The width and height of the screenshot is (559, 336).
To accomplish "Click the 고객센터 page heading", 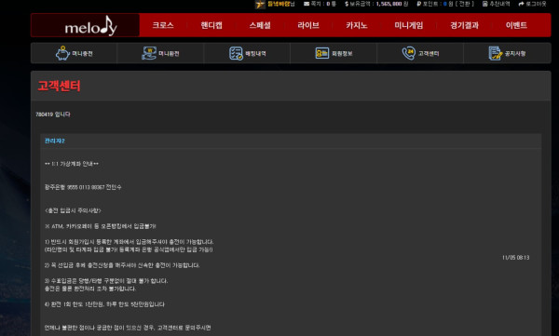I will [59, 86].
